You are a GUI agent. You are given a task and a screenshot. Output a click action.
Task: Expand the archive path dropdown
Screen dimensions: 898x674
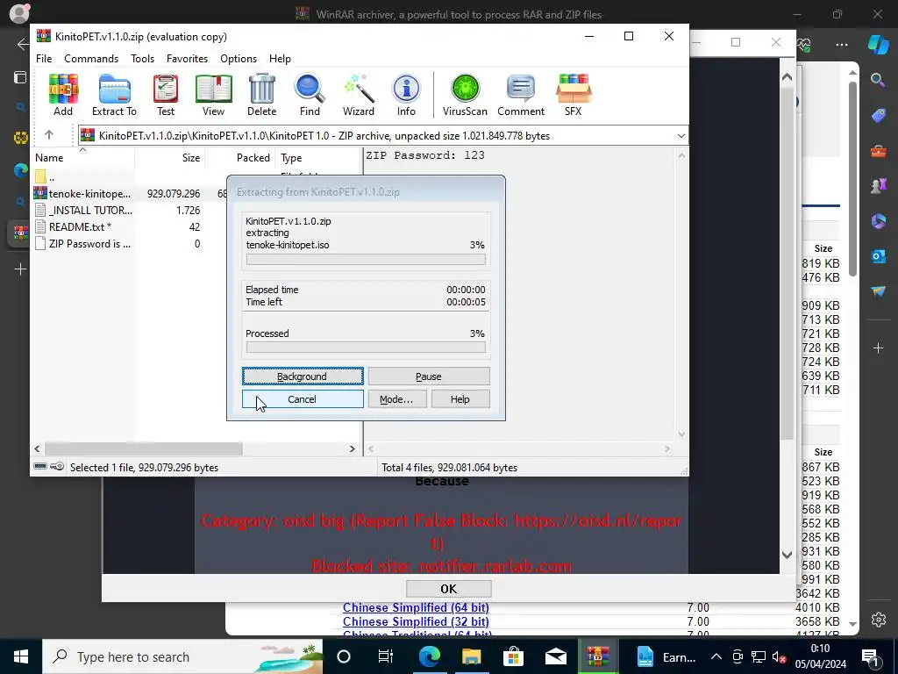pos(681,136)
